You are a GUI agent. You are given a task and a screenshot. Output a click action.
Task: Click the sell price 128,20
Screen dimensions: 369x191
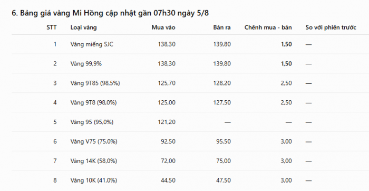tap(222, 83)
